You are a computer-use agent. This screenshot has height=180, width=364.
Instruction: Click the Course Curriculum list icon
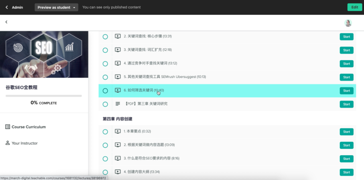pos(8,127)
